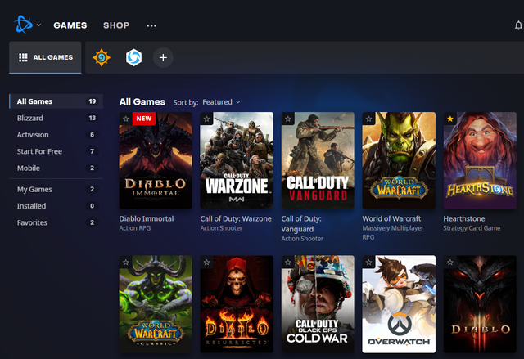Open the Heroes of the Storm tab icon
Viewport: 524px width, 359px height.
pos(133,57)
